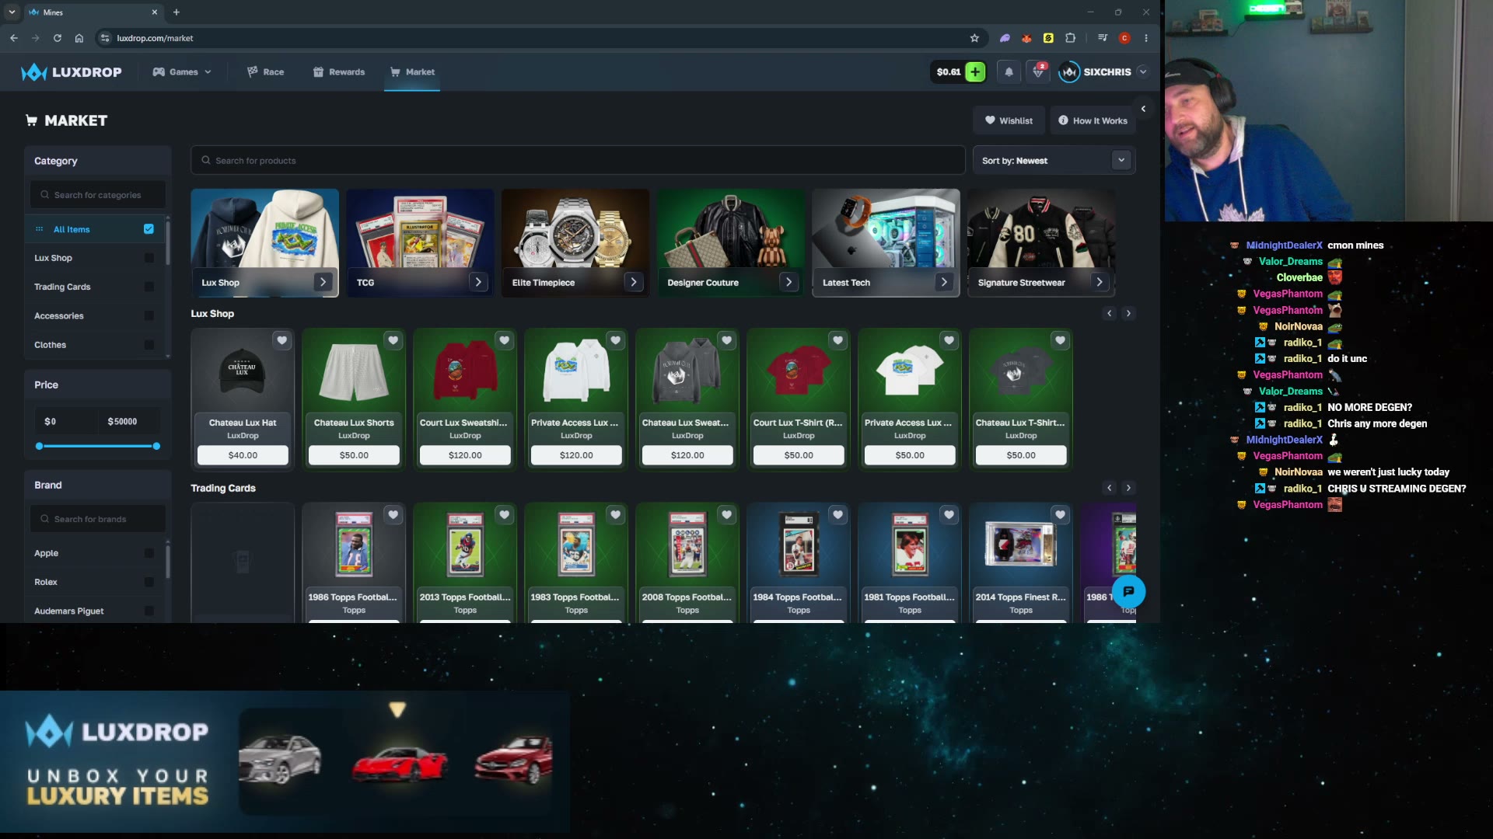Bookmark this page with the star icon
Viewport: 1493px width, 839px height.
point(974,38)
